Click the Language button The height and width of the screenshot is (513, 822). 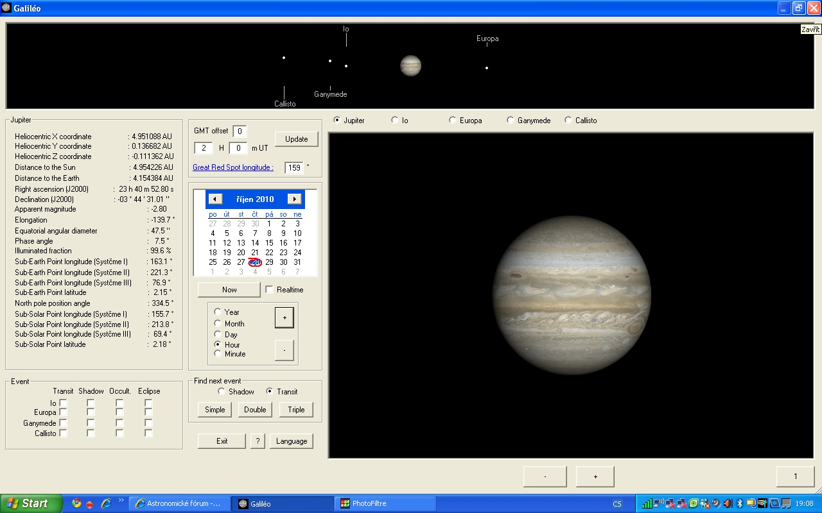pos(292,441)
